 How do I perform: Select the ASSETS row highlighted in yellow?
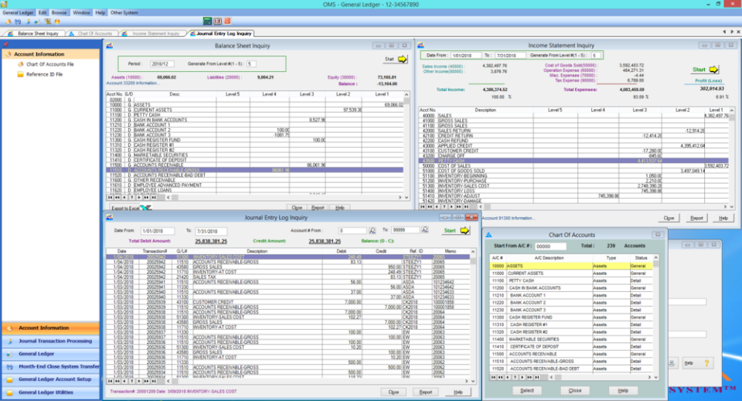tap(571, 266)
